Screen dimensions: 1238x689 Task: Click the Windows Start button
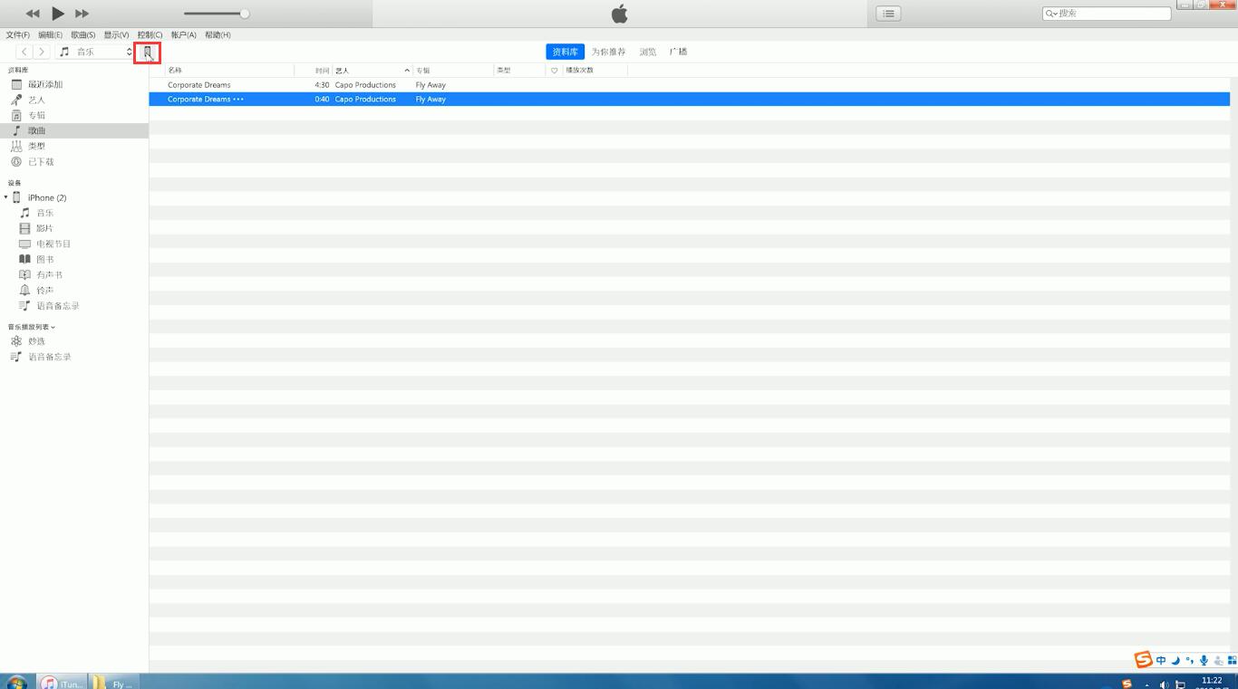point(16,682)
